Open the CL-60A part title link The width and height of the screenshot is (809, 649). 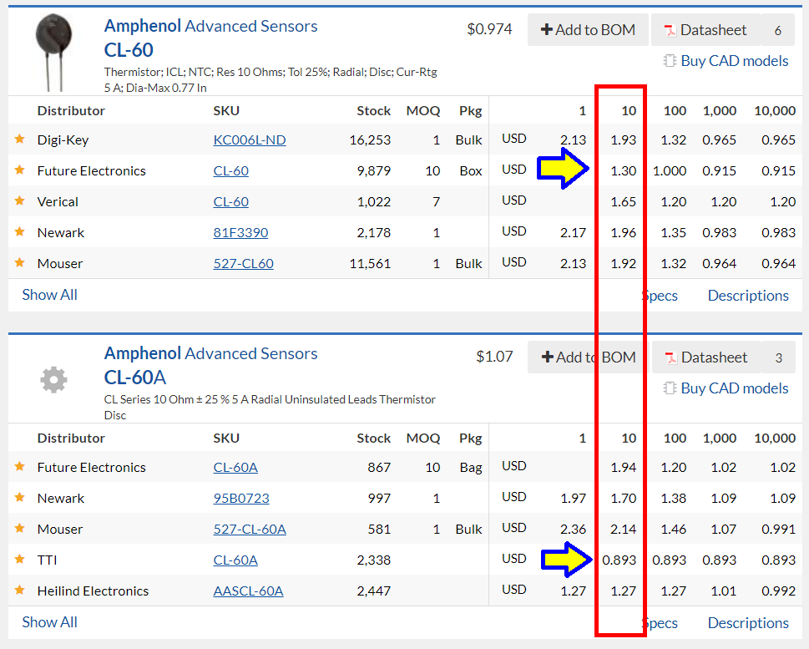[135, 378]
